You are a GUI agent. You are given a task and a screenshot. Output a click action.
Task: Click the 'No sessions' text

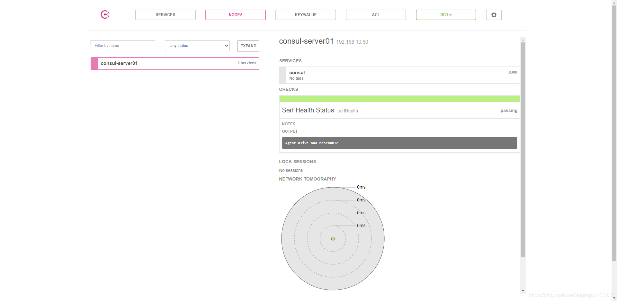click(291, 170)
